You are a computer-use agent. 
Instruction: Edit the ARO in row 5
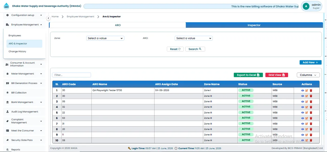(307, 113)
